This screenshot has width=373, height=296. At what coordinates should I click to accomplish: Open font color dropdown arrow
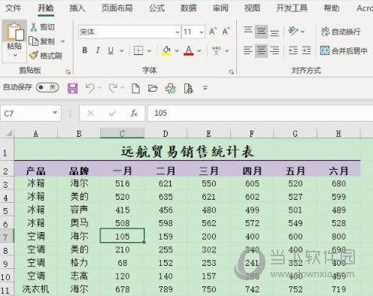199,51
